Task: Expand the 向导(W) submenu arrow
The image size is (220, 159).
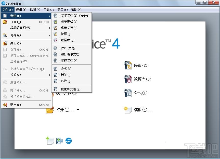Action: coord(50,36)
